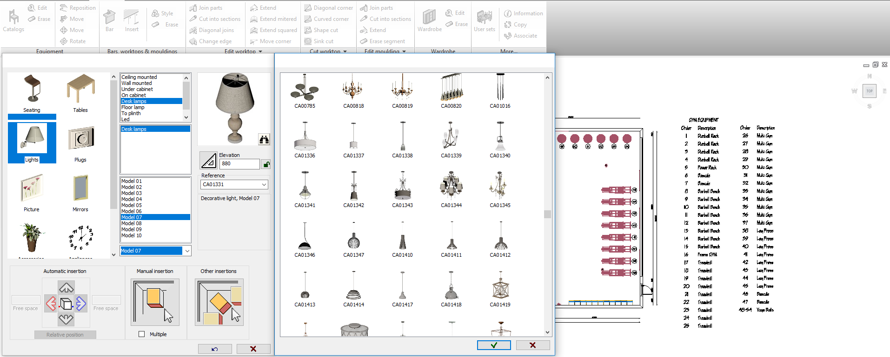This screenshot has height=357, width=890.
Task: Click Erase segment tool
Action: [382, 41]
